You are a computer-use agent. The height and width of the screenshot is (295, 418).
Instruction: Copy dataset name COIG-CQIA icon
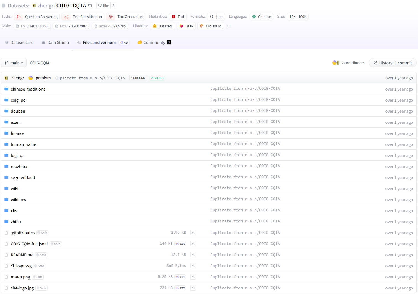(90, 6)
